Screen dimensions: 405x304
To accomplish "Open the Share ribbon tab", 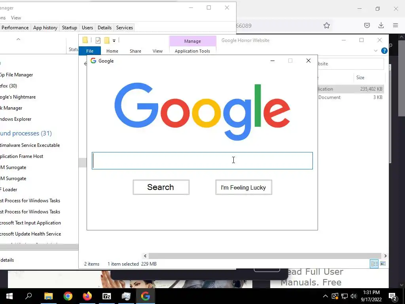I will 135,51.
